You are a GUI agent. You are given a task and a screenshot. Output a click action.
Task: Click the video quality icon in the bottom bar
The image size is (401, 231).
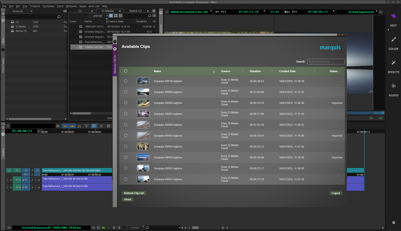(104, 227)
